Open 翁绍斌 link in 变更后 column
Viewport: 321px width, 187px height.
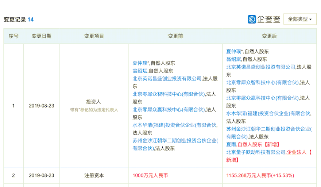[x=233, y=59]
